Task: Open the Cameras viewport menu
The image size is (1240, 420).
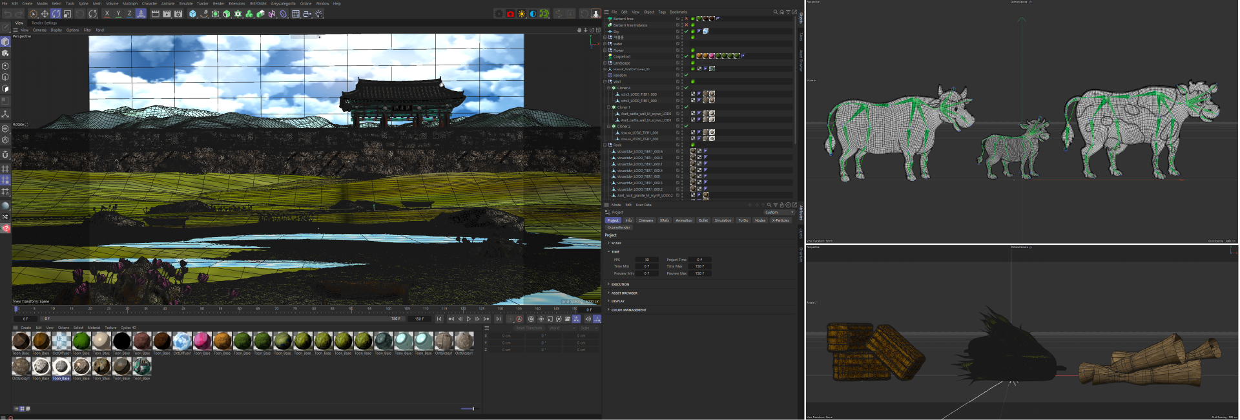Action: [39, 30]
